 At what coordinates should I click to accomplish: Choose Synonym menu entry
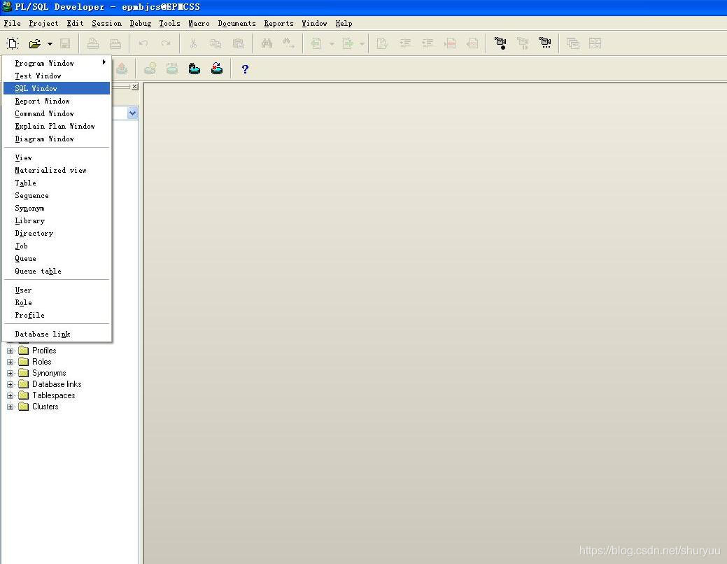[x=57, y=209]
